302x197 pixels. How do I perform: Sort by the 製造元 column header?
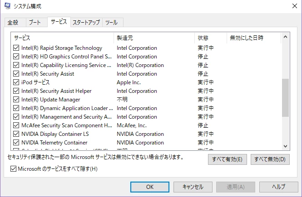(x=154, y=38)
